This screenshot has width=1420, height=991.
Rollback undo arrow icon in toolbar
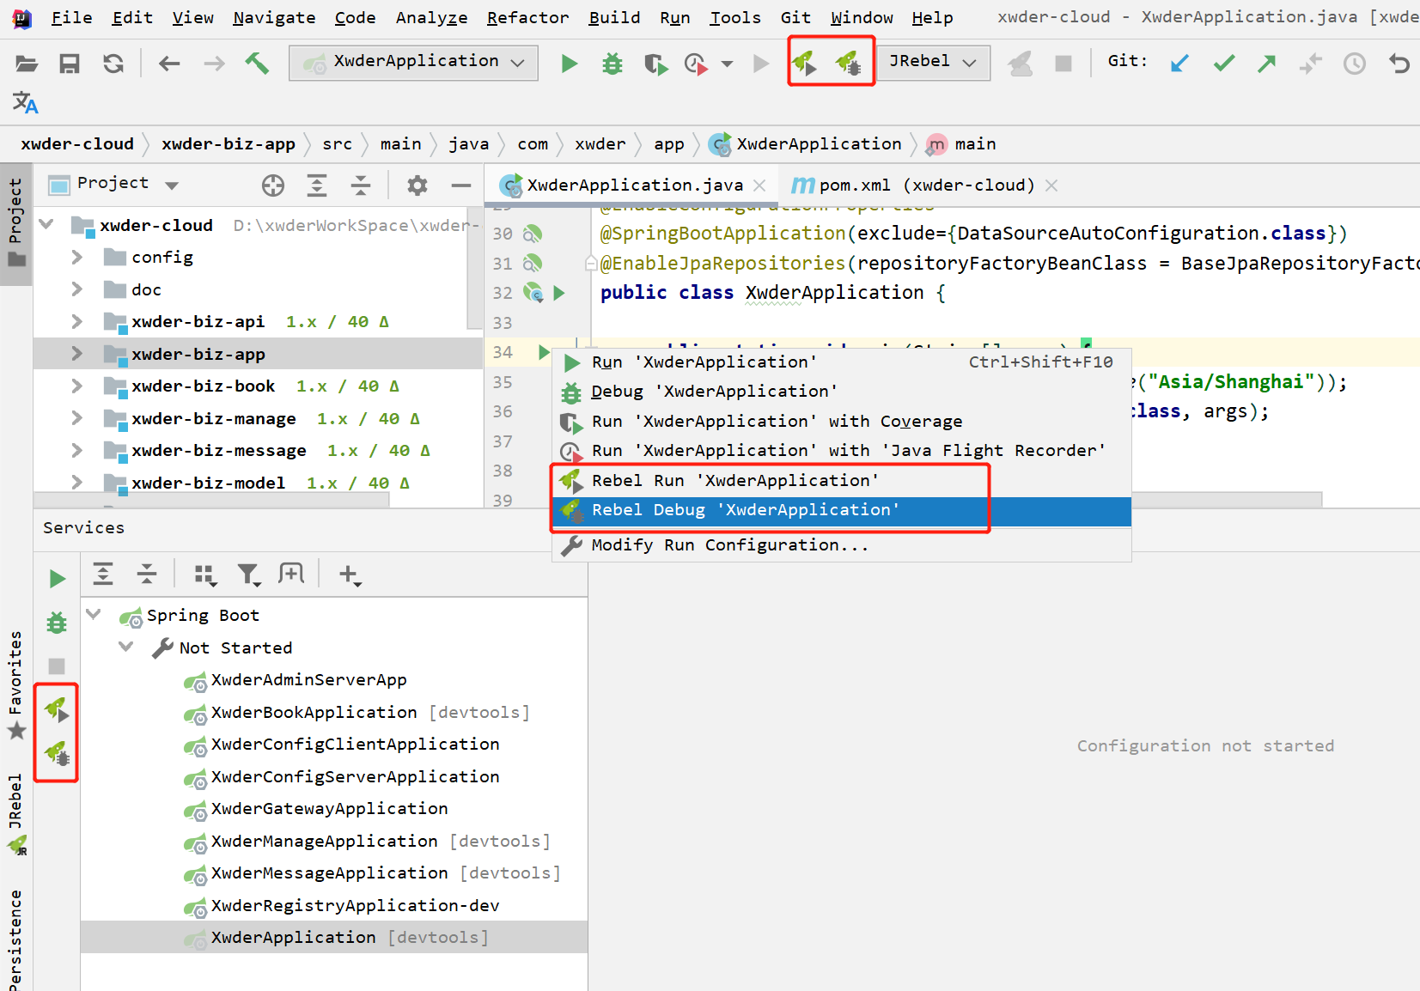tap(1399, 63)
